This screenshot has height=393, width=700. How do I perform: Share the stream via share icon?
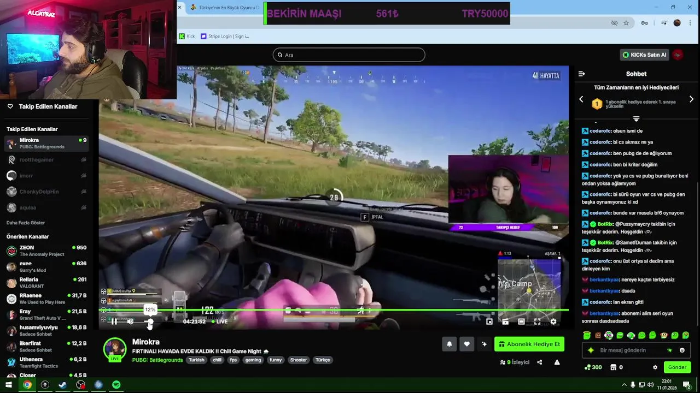click(x=539, y=362)
